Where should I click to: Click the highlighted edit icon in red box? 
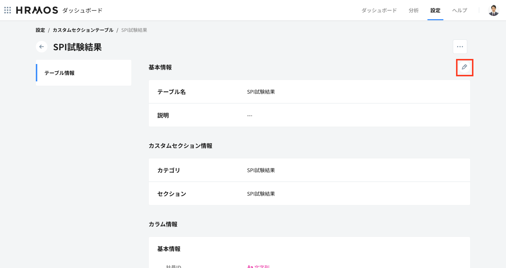(464, 67)
